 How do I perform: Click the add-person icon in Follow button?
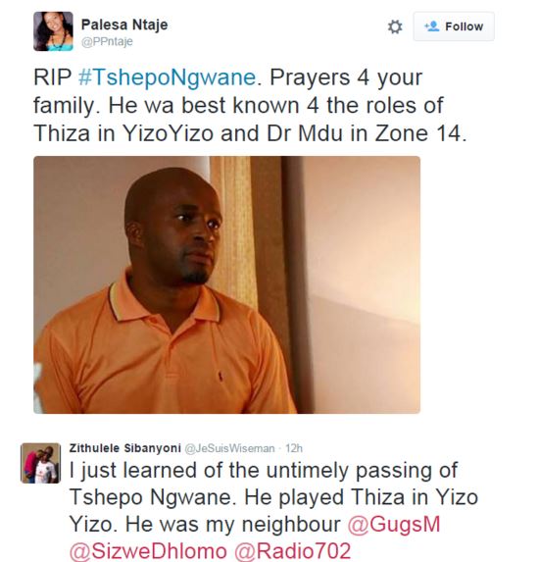[432, 26]
